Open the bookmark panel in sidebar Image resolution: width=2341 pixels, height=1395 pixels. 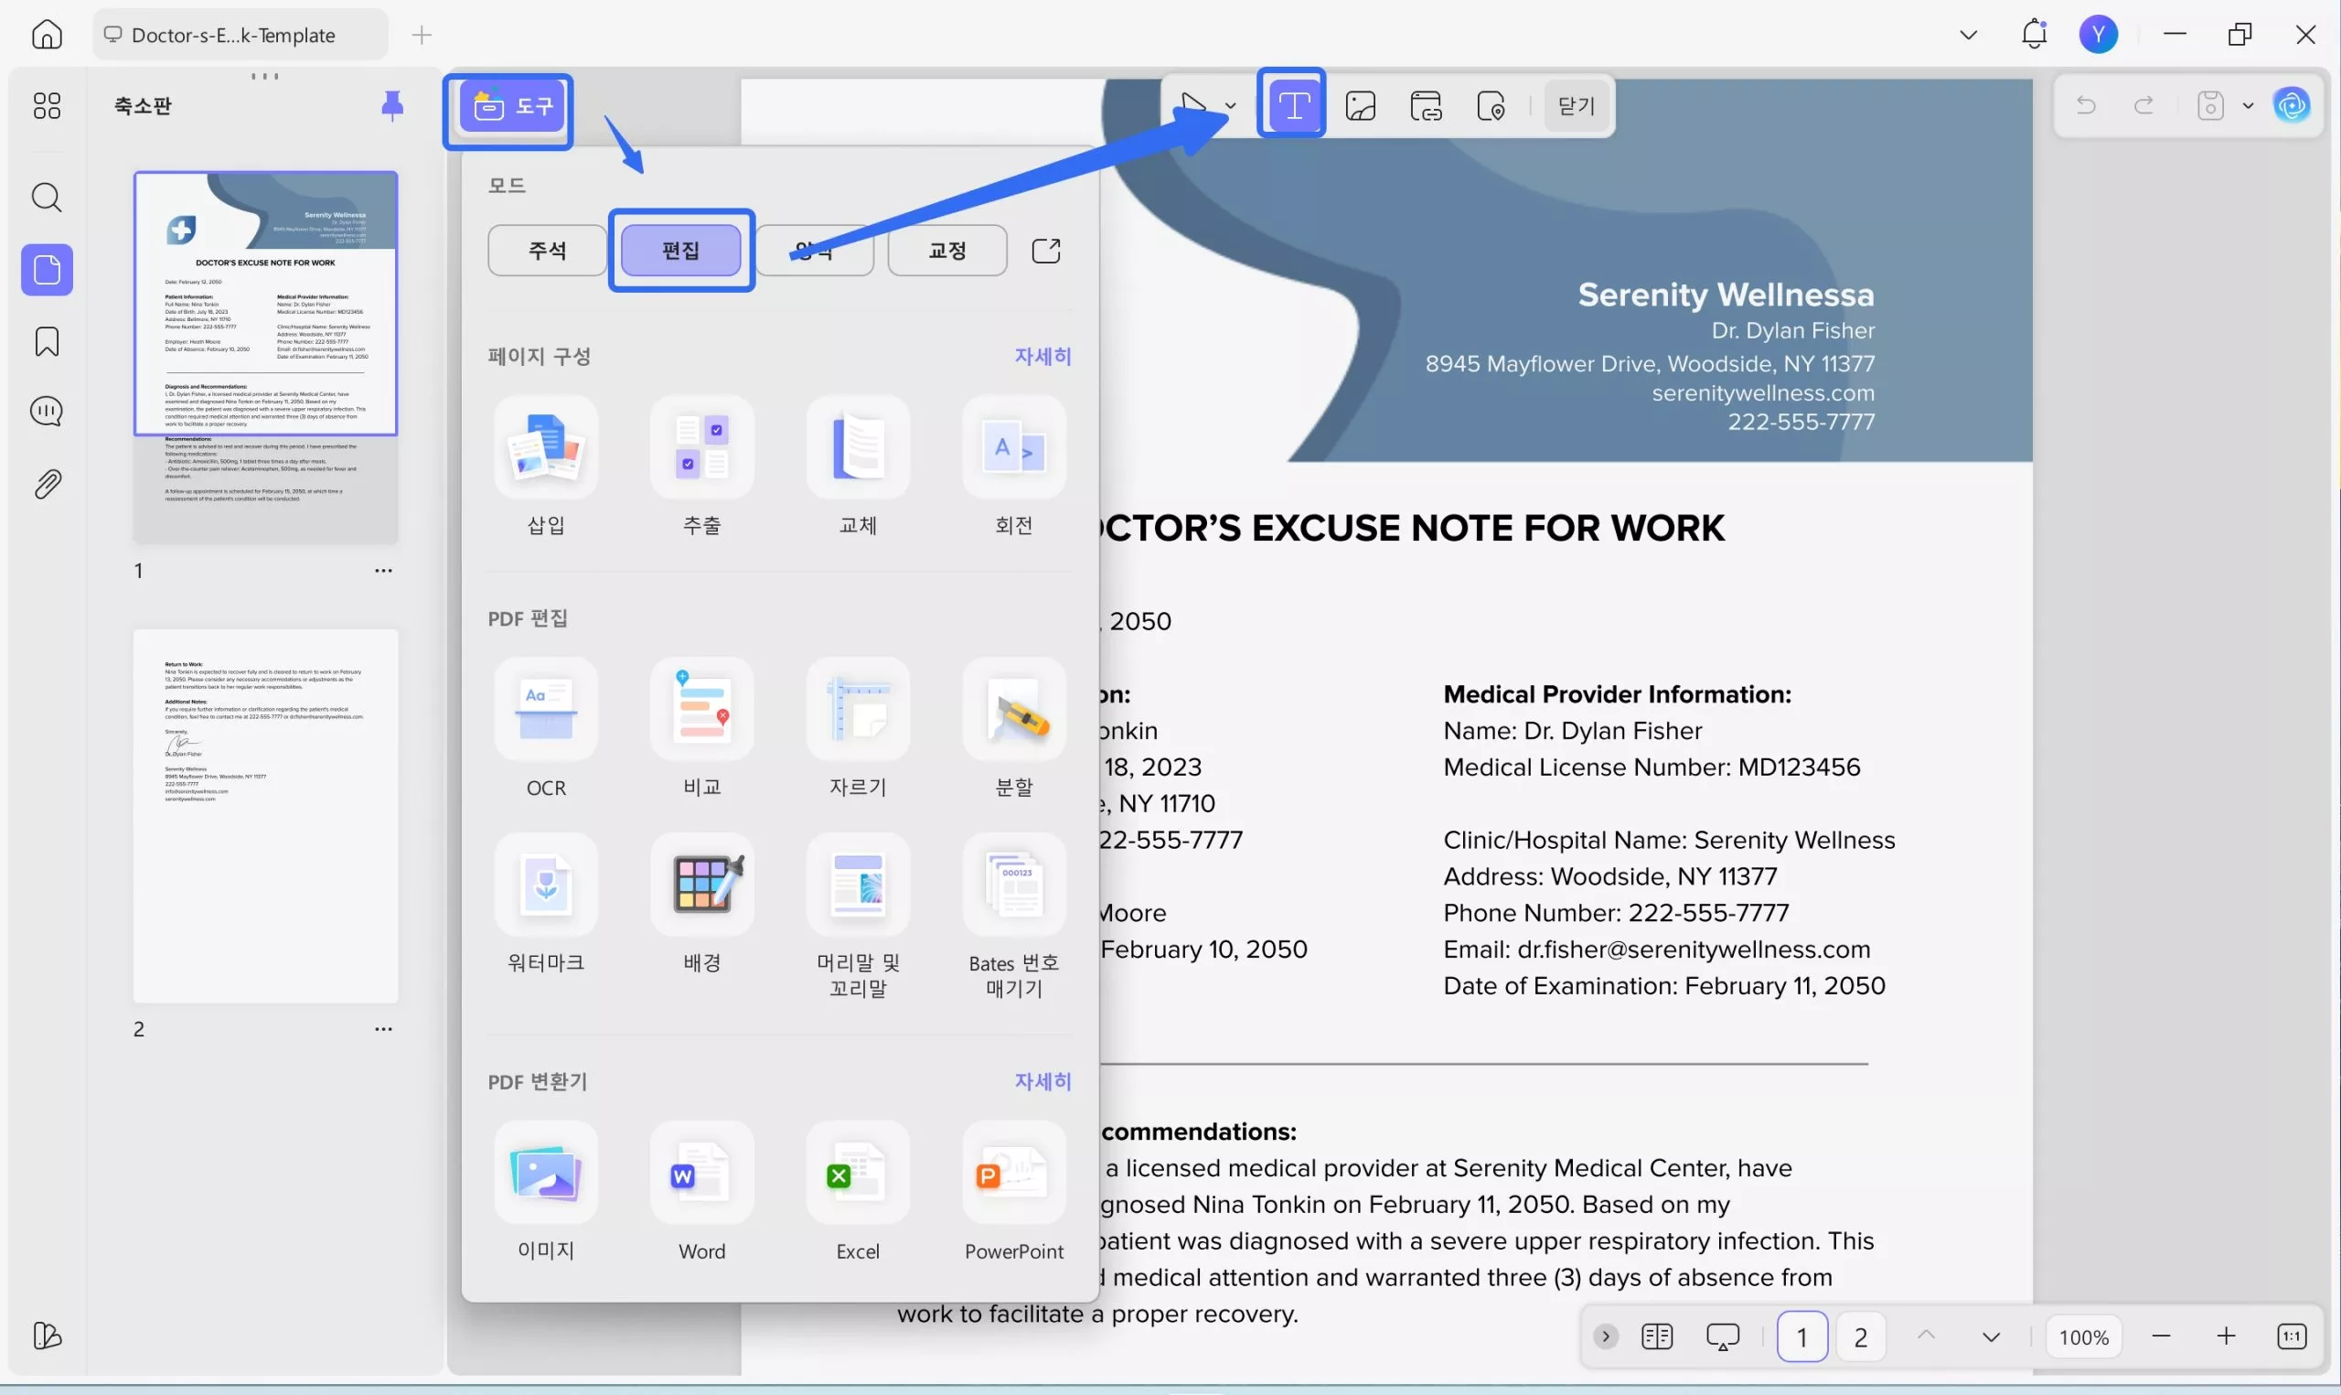(47, 341)
